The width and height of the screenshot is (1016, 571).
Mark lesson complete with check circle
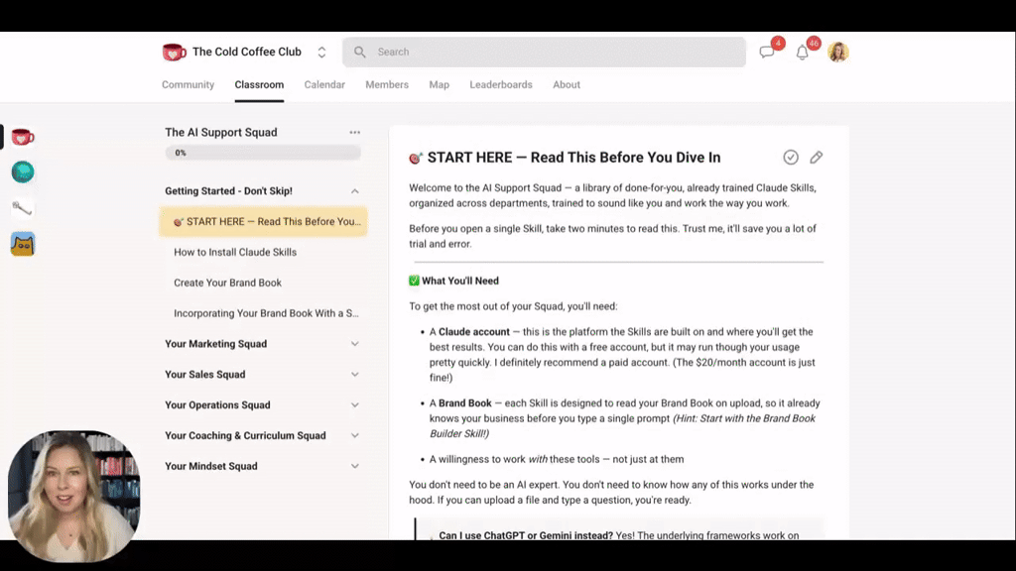(791, 158)
